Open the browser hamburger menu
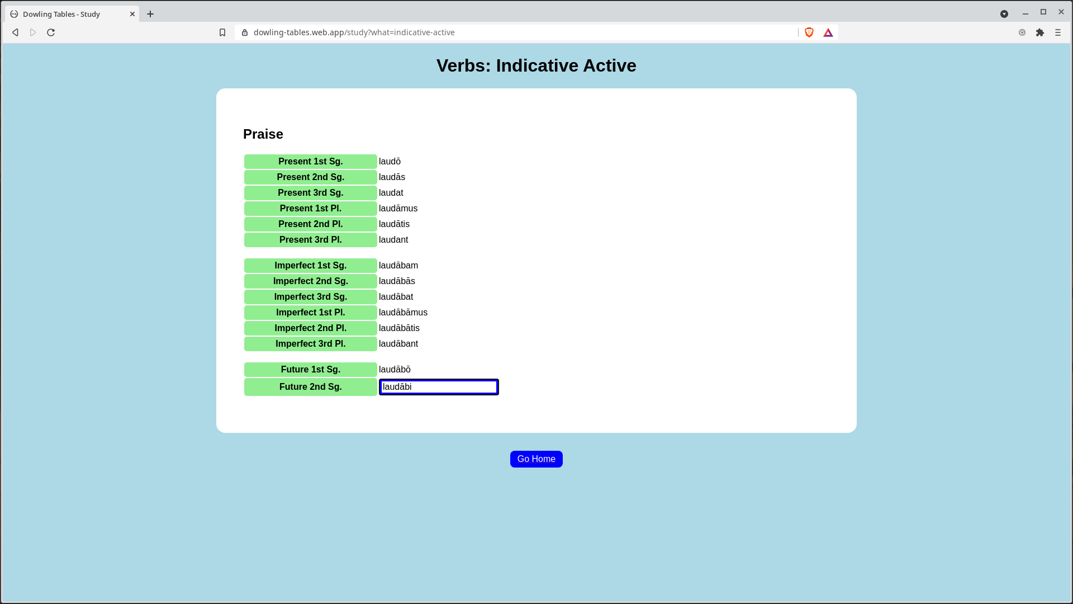The height and width of the screenshot is (604, 1073). (x=1058, y=32)
